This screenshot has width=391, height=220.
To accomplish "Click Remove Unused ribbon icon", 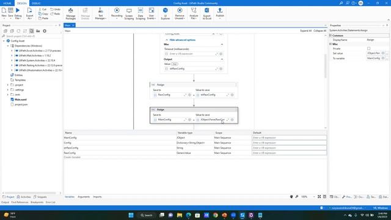I will tap(180, 13).
